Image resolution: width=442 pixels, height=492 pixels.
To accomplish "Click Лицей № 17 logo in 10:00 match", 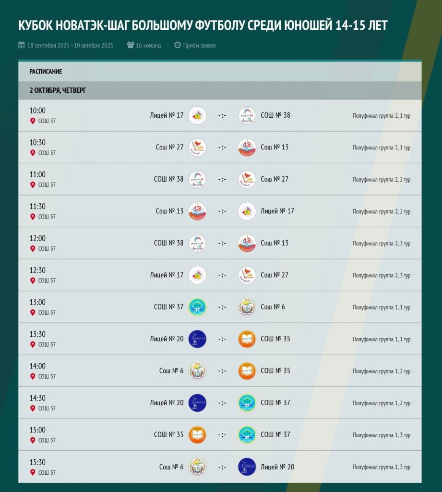I will coord(197,115).
